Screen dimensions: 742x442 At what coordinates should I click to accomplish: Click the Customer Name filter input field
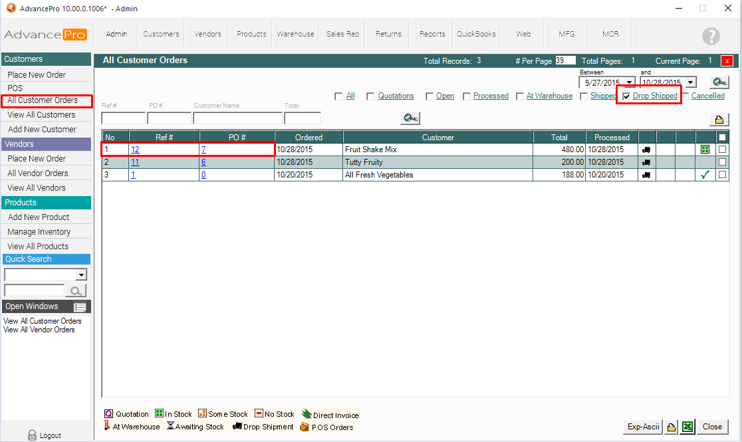[x=237, y=118]
